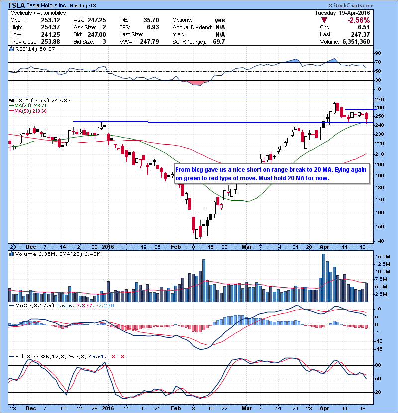Image resolution: width=398 pixels, height=413 pixels.
Task: Click the SCTR (Large) value 69.7
Action: pos(219,42)
